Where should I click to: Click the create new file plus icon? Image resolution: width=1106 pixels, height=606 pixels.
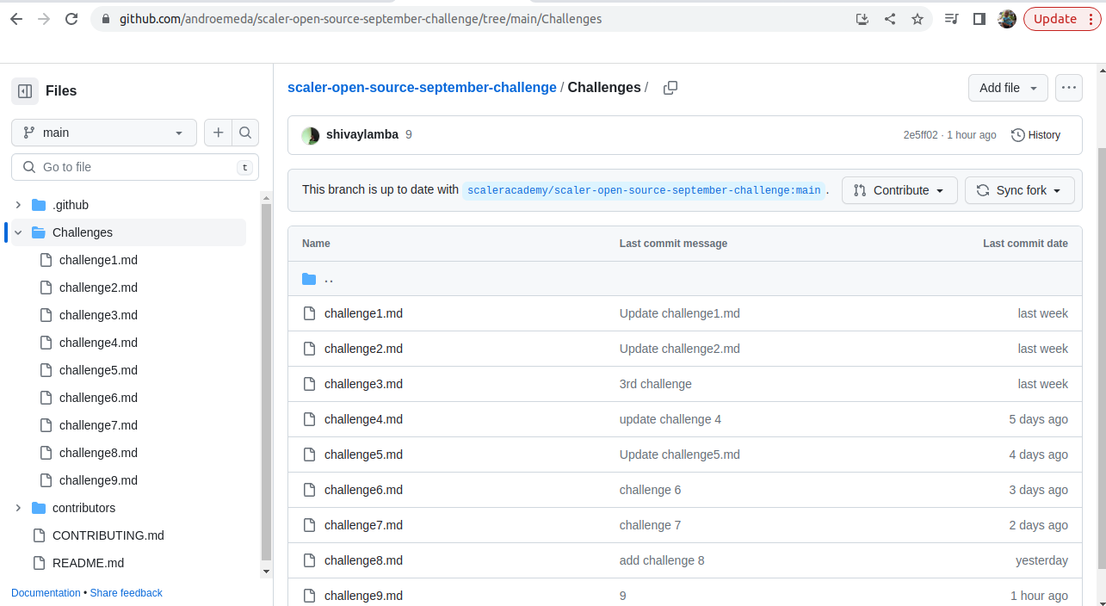pos(218,133)
